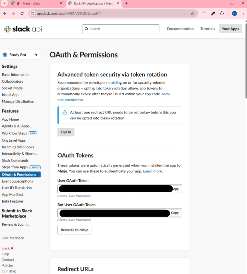Open Org Level Apps feature

(14, 140)
